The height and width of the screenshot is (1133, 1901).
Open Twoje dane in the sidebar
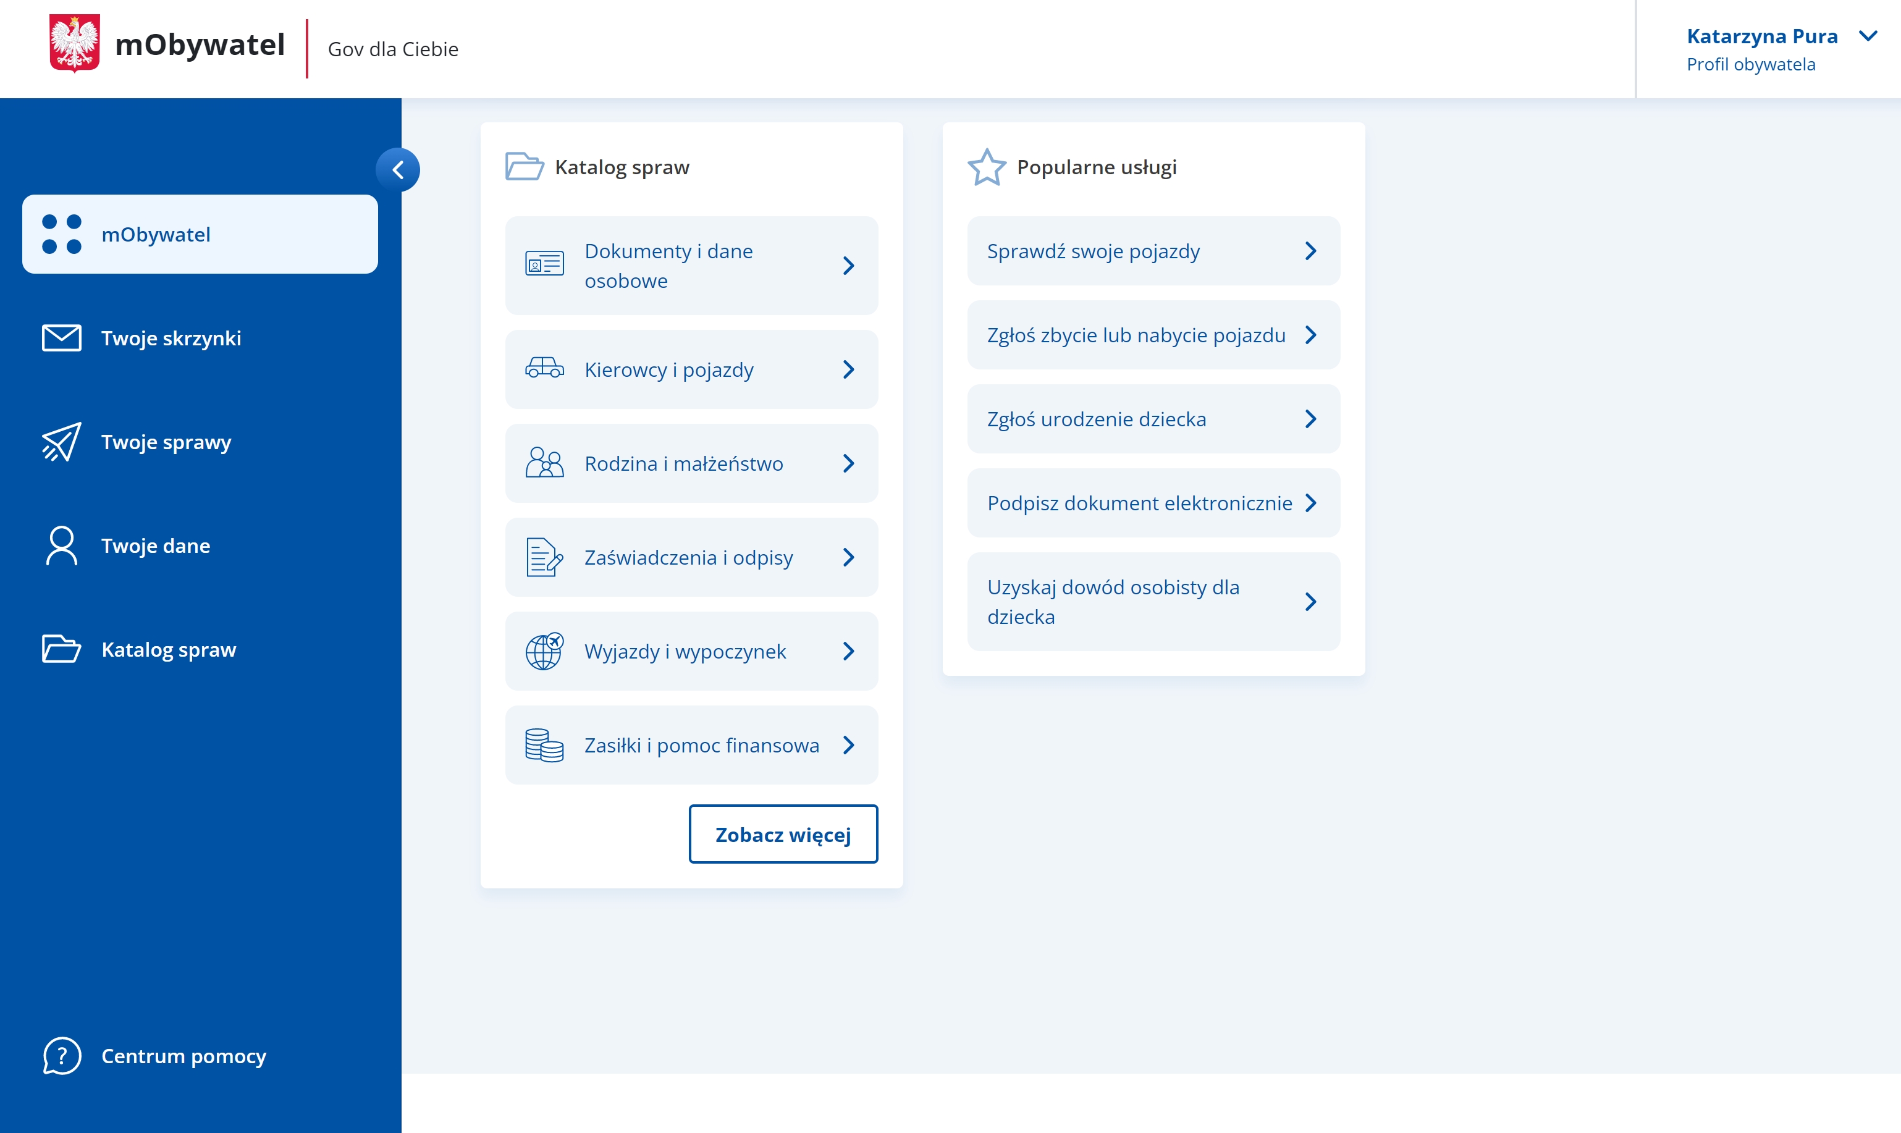pyautogui.click(x=200, y=545)
